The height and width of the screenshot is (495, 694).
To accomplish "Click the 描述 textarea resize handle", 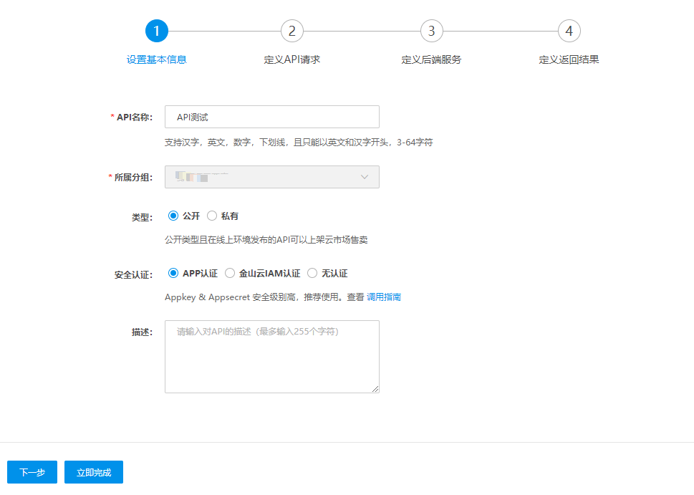I will point(375,388).
